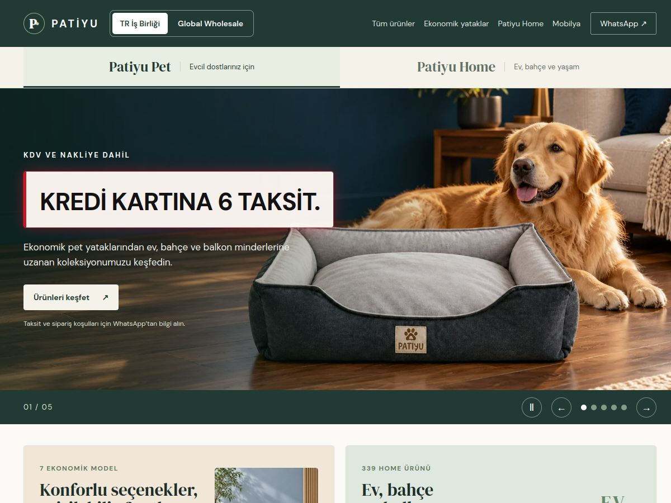Open Ekonomik yataklar in navigation

coord(456,23)
